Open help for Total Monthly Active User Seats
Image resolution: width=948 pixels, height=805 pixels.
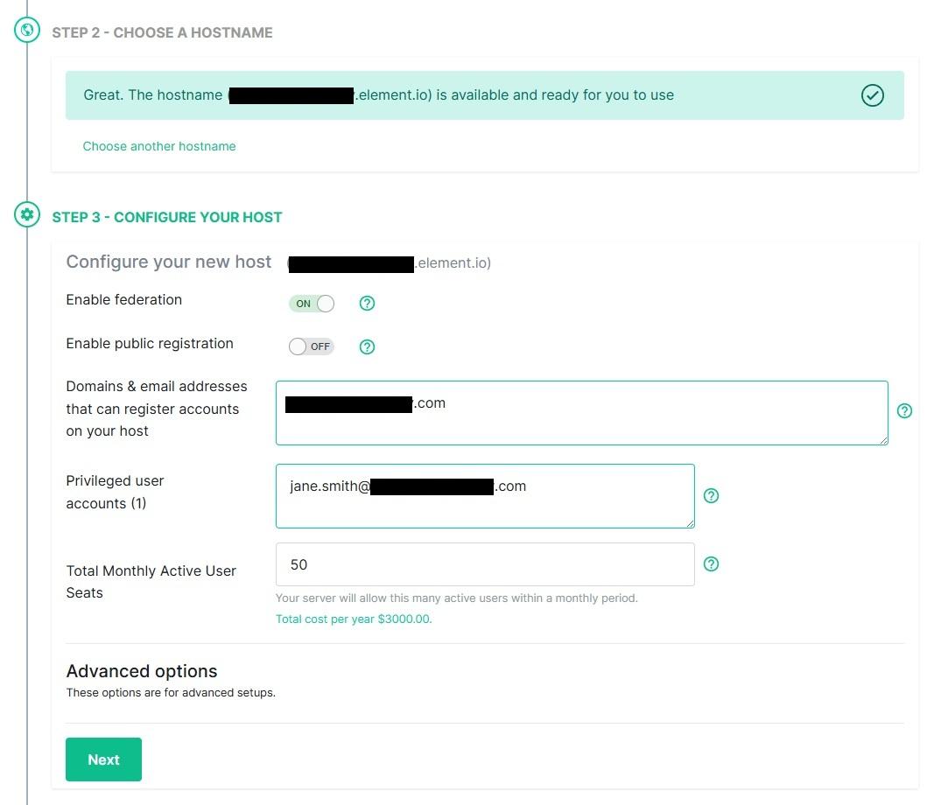click(711, 563)
